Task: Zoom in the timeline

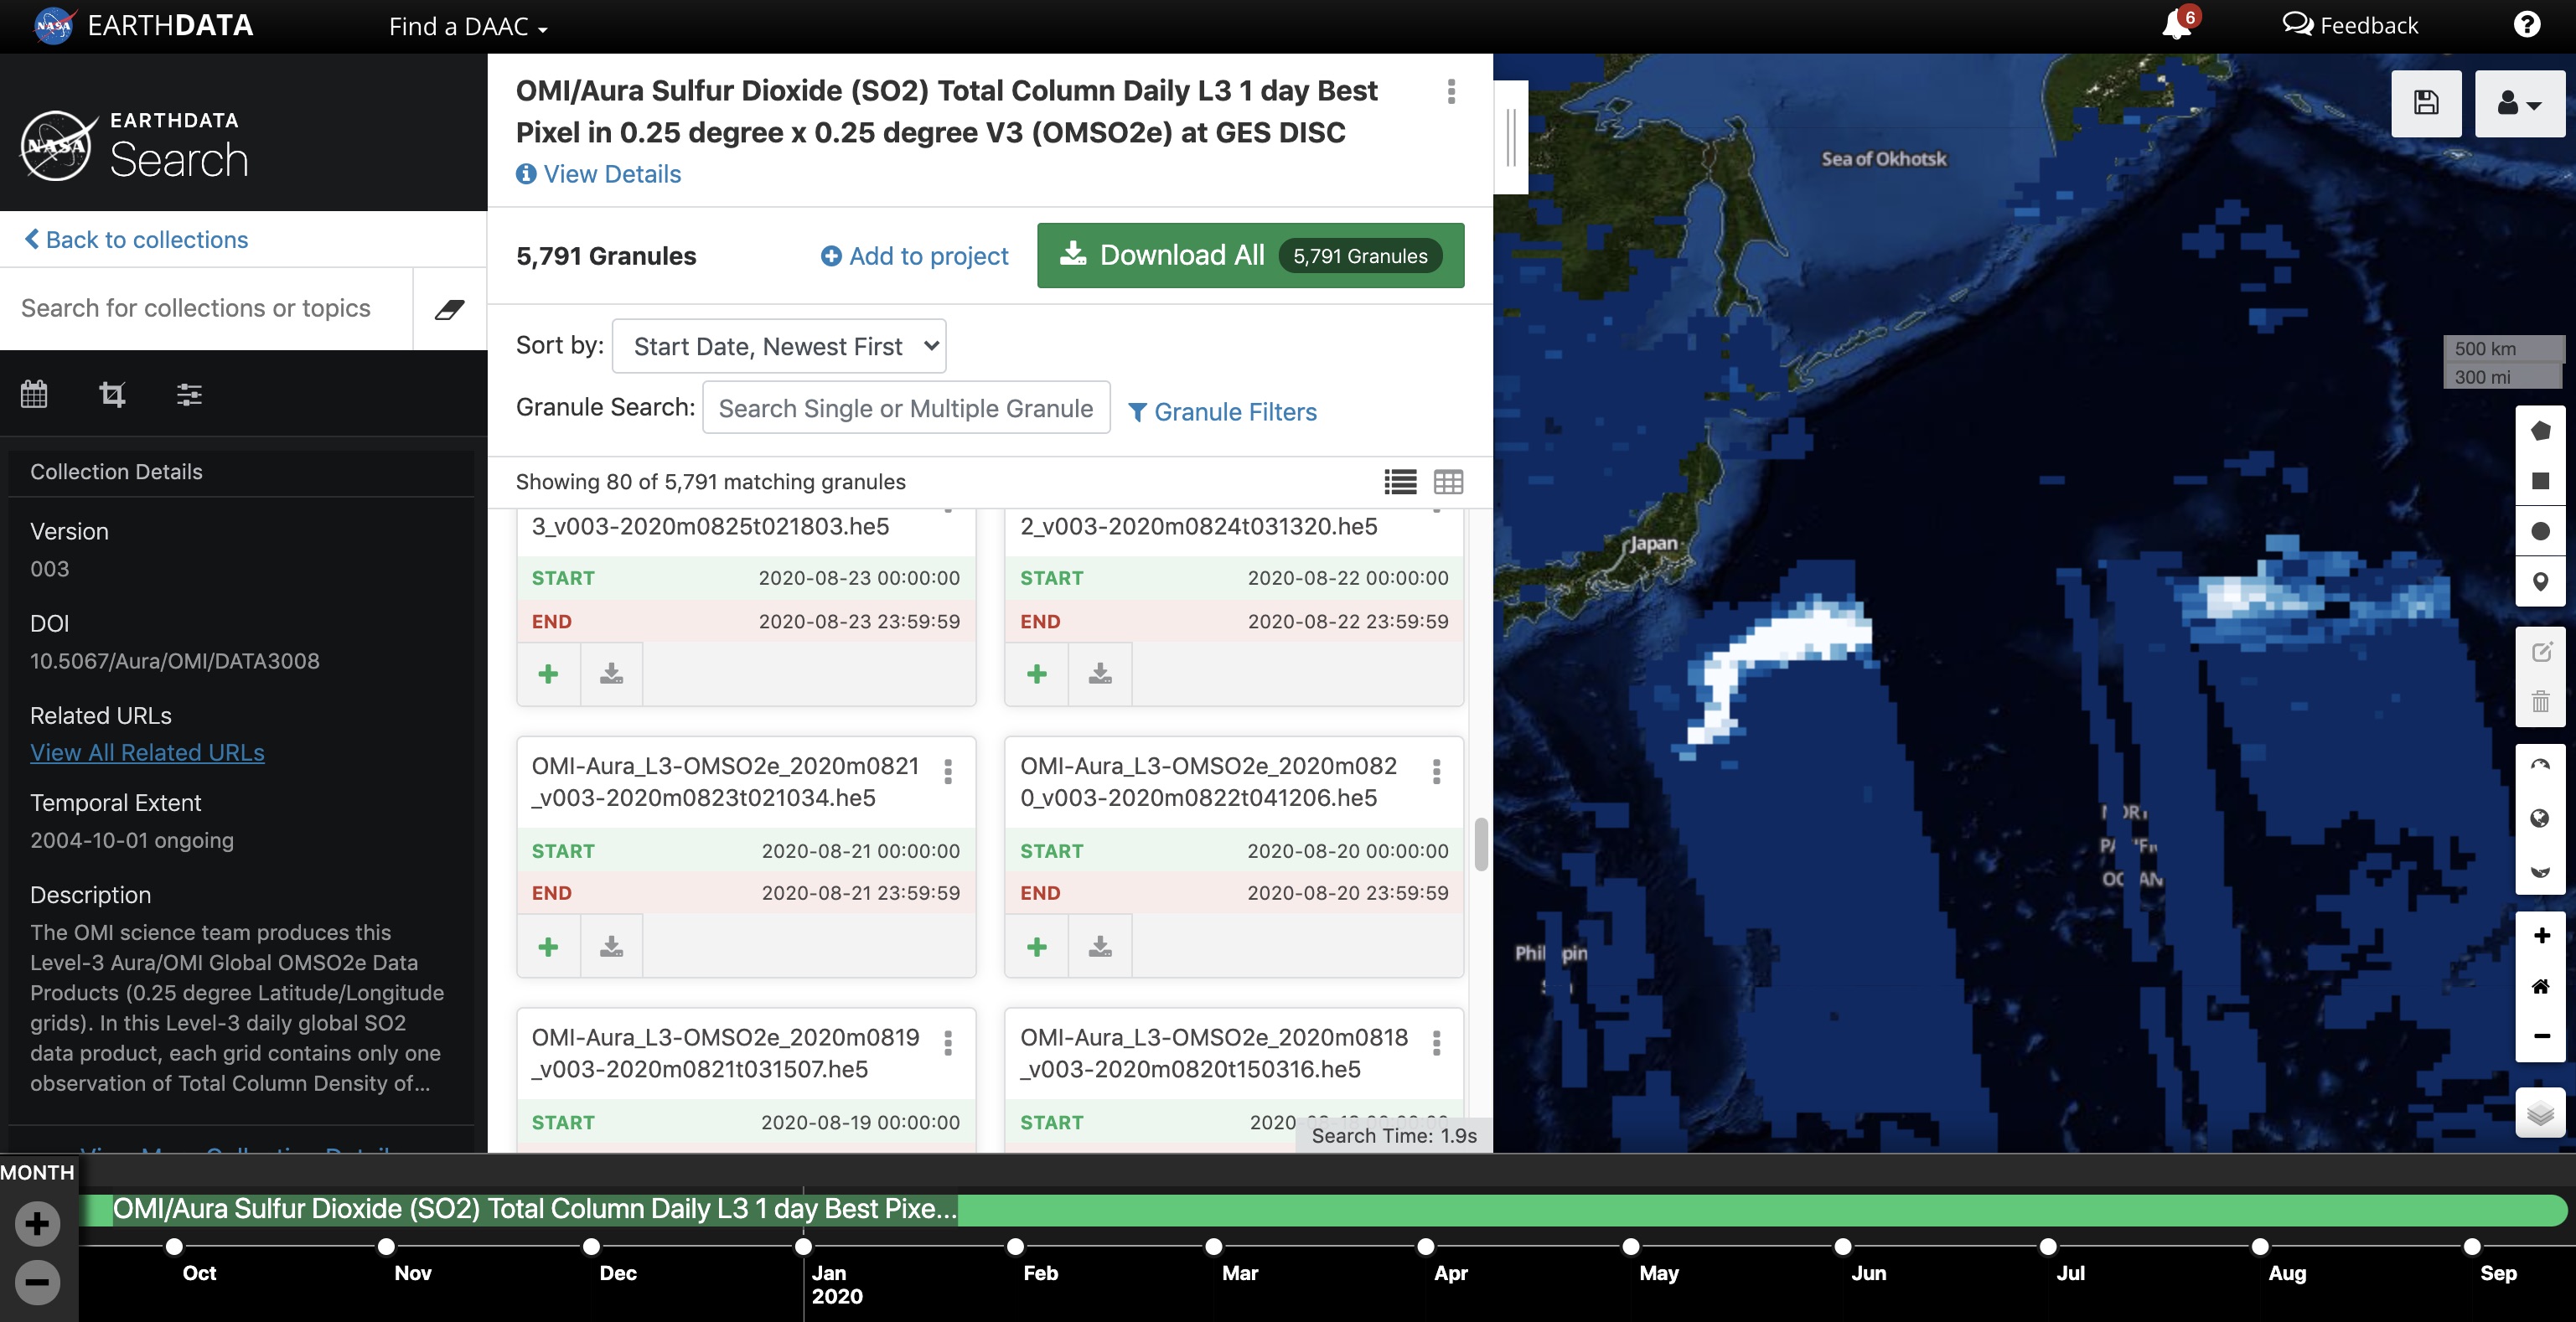Action: (37, 1223)
